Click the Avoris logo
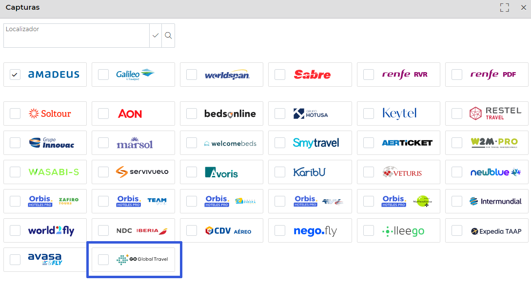Viewport: 531px width, 285px height. click(221, 172)
